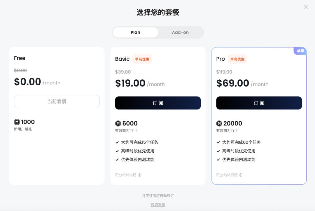Click the Basic plan $19.00 price
Screen dimensions: 315x211
coord(130,83)
